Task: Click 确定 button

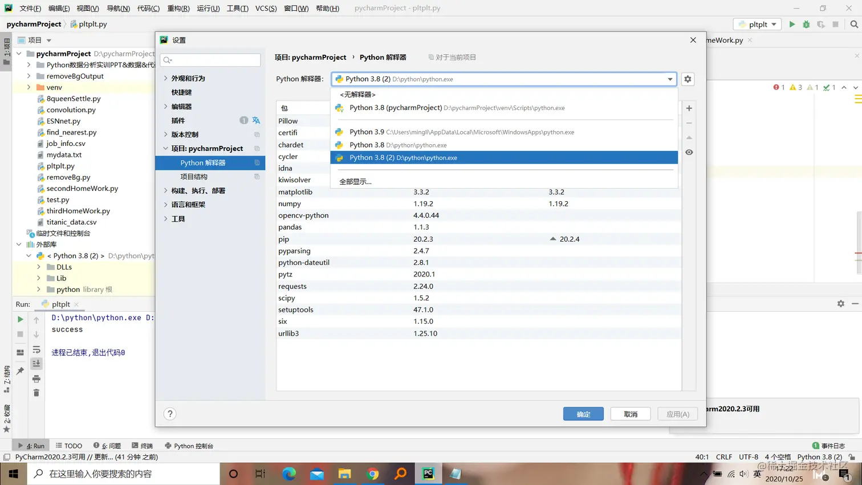Action: point(583,414)
